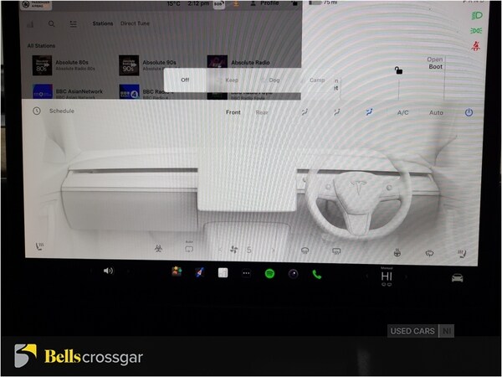The image size is (502, 377).
Task: Tap the red seatbelt warning icon
Action: pyautogui.click(x=476, y=46)
